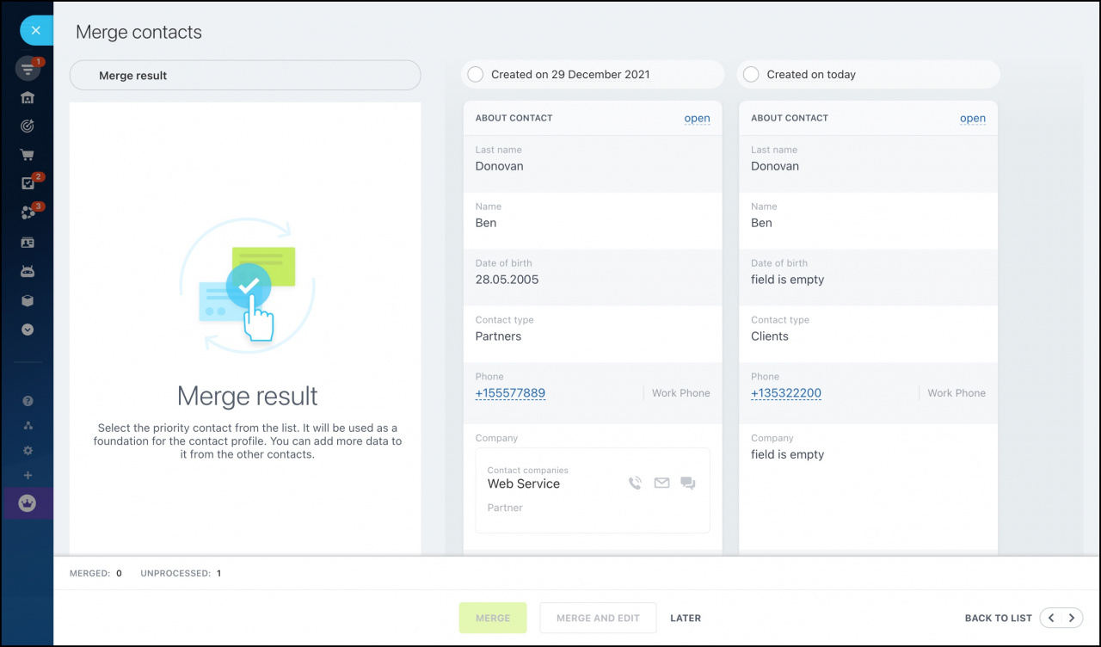The width and height of the screenshot is (1101, 647).
Task: Open the robot automation icon in sidebar
Action: click(x=28, y=271)
